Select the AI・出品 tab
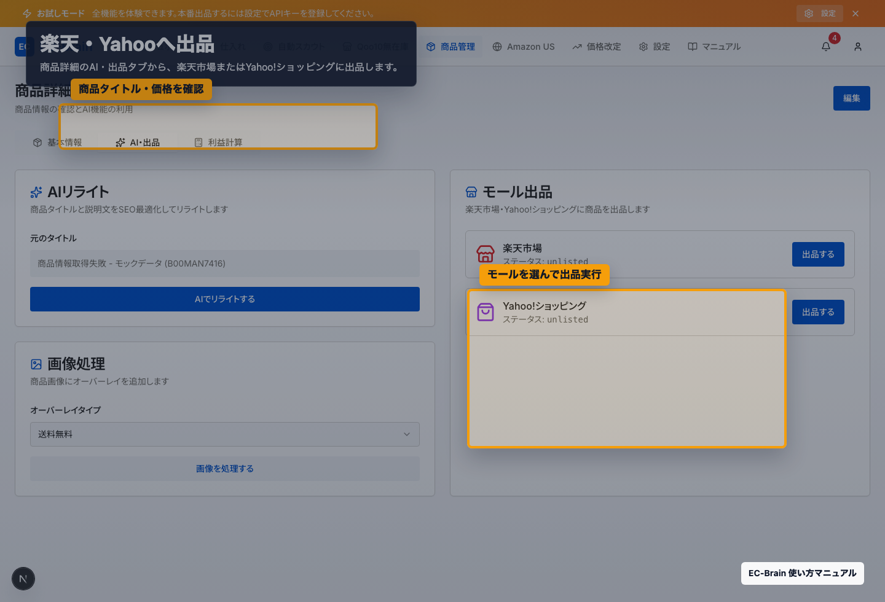The image size is (885, 602). 138,143
